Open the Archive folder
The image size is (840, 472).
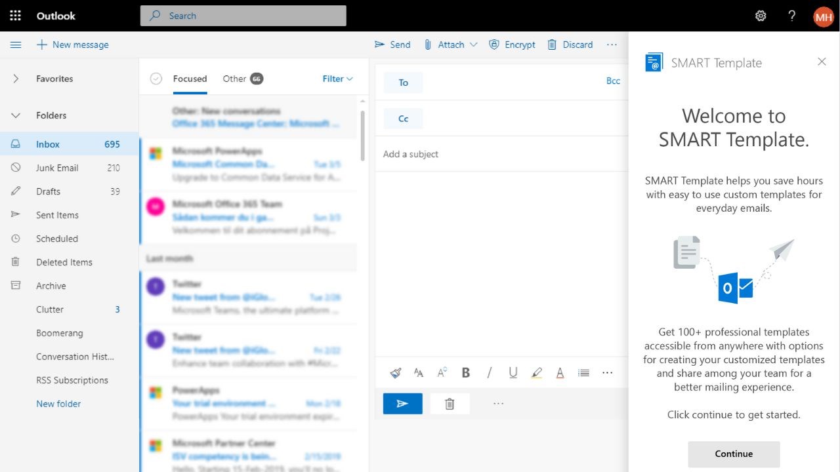(70, 286)
